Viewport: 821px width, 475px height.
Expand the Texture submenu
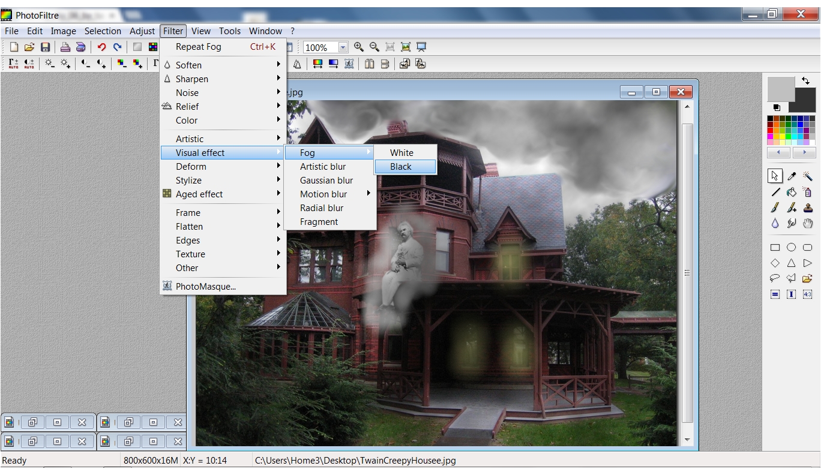[223, 254]
